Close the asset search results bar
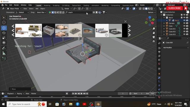This screenshot has width=190, height=107. point(125,21)
